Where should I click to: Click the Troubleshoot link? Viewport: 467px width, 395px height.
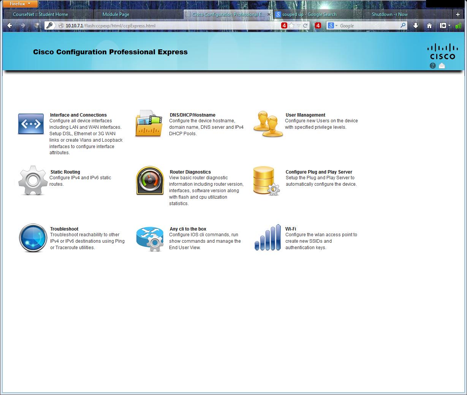(64, 229)
